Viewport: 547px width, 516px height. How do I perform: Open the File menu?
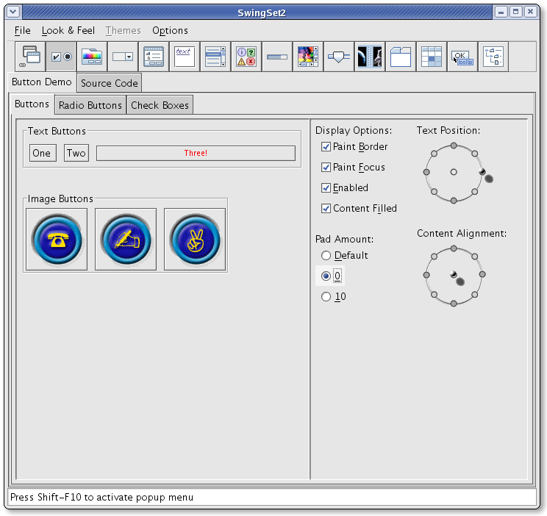[x=22, y=31]
